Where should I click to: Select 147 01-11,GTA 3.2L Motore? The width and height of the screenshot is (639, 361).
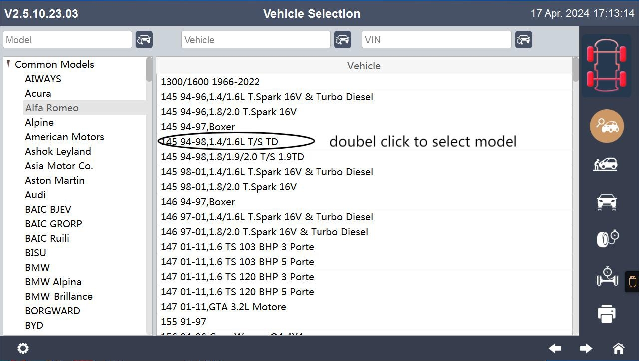364,307
